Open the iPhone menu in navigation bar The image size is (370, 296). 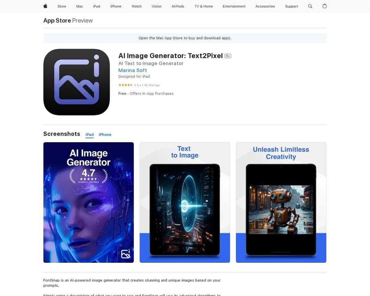pyautogui.click(x=116, y=7)
